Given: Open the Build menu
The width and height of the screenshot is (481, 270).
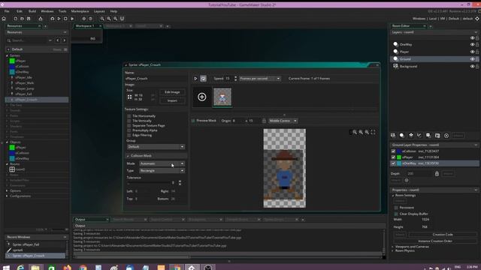Looking at the screenshot, I should click(x=32, y=11).
